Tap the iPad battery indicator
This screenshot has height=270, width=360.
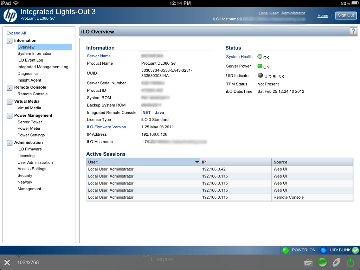click(x=354, y=3)
